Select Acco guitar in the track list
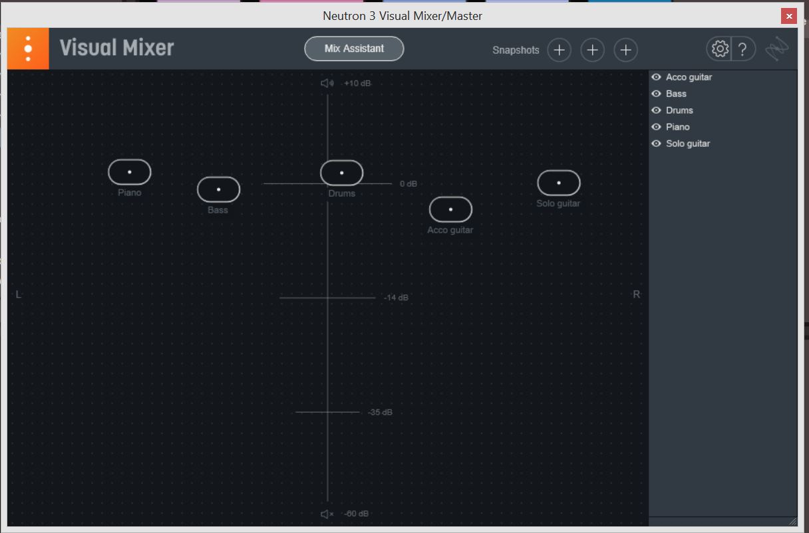This screenshot has height=533, width=809. click(689, 77)
